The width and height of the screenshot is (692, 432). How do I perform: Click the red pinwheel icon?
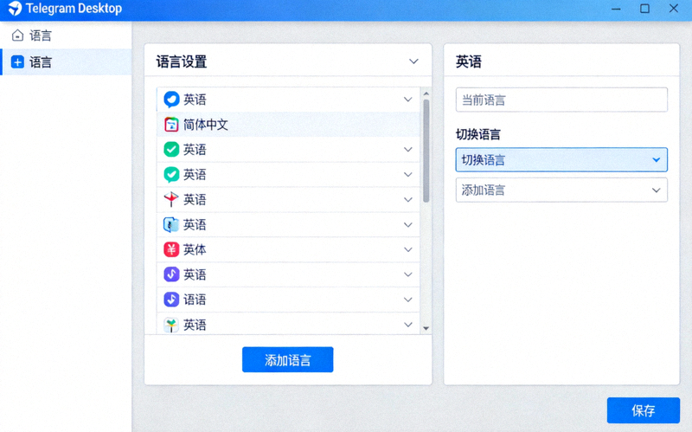[171, 200]
